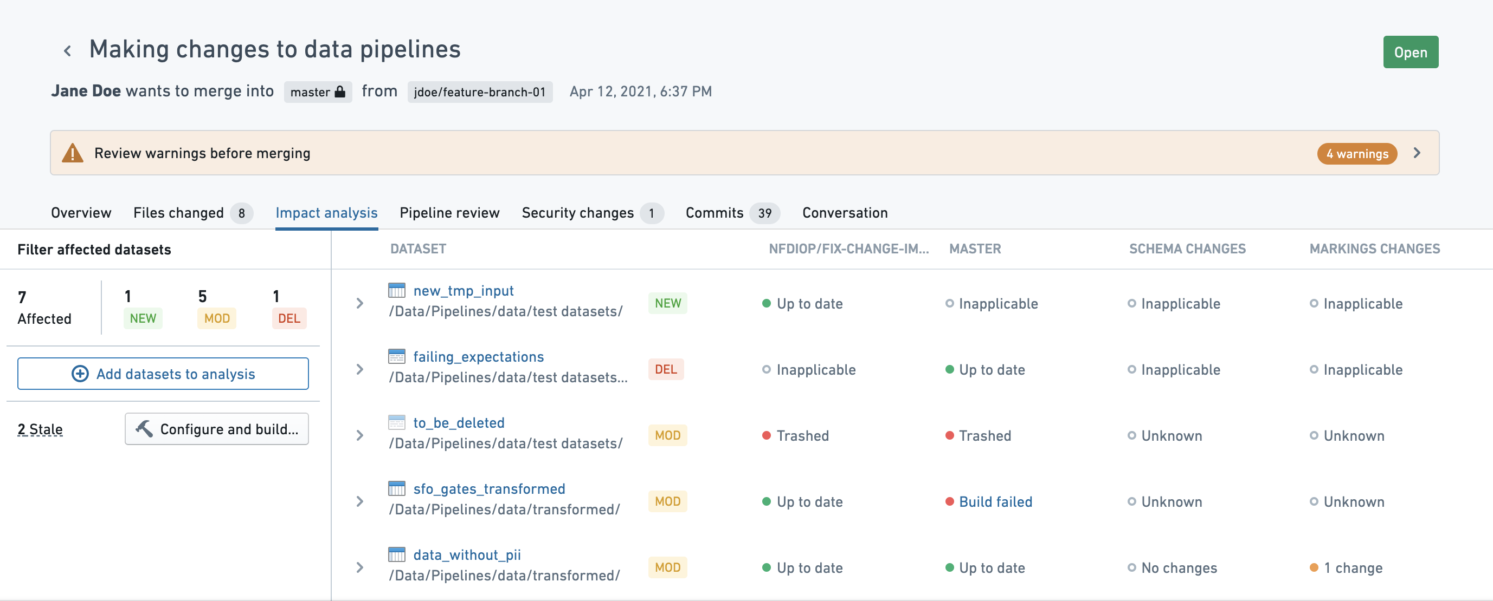Screen dimensions: 1493x601
Task: Expand the sfo_gates_transformed row chevron
Action: tap(360, 501)
